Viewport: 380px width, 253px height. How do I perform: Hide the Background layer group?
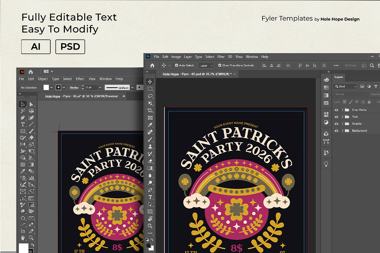click(336, 131)
